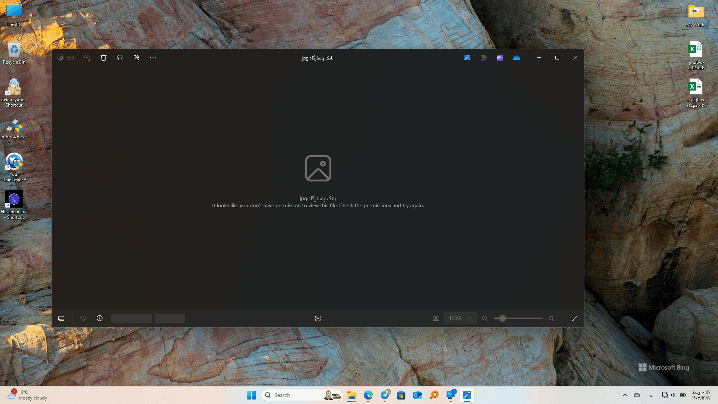The image size is (718, 404).
Task: Expand the system tray hidden icons chevron
Action: tap(625, 395)
